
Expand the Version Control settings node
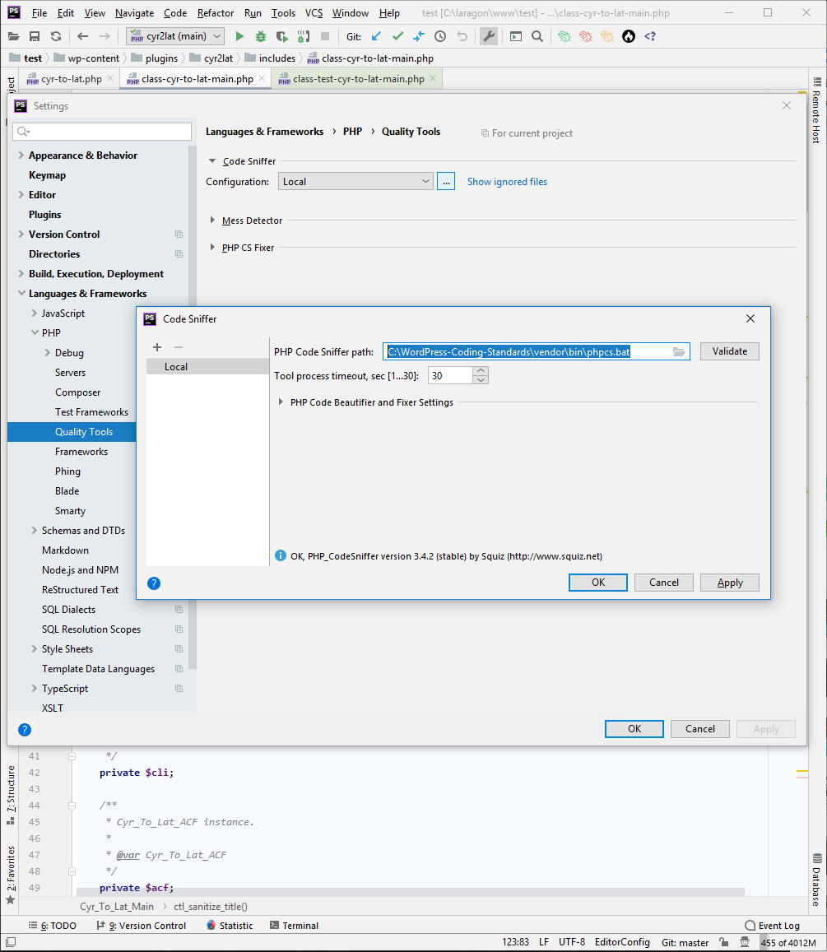21,235
